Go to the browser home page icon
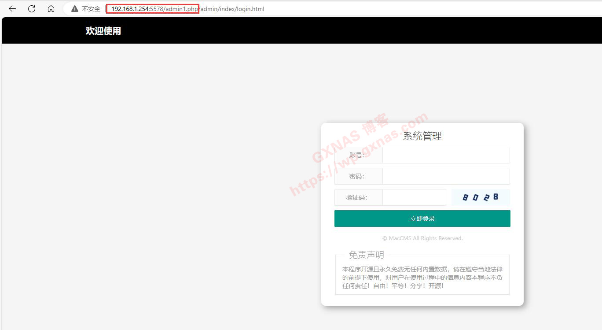Viewport: 602px width, 330px height. click(51, 9)
